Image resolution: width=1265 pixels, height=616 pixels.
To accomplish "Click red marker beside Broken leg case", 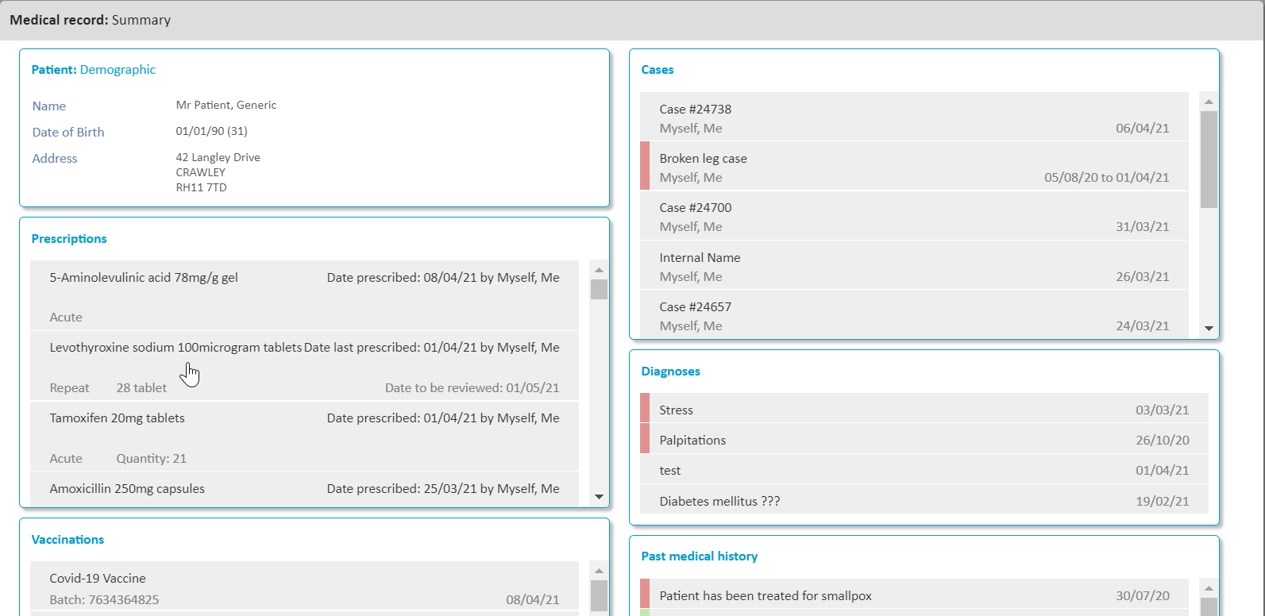I will pyautogui.click(x=645, y=166).
